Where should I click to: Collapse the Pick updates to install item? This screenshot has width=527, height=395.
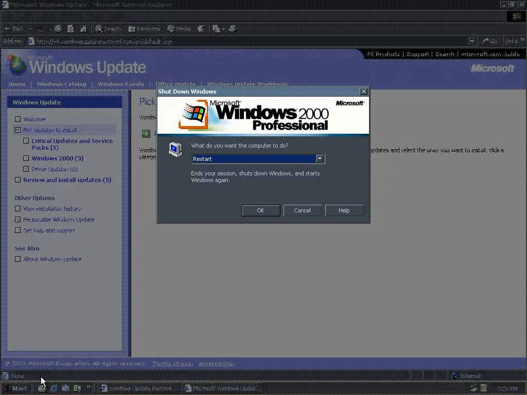coord(18,130)
